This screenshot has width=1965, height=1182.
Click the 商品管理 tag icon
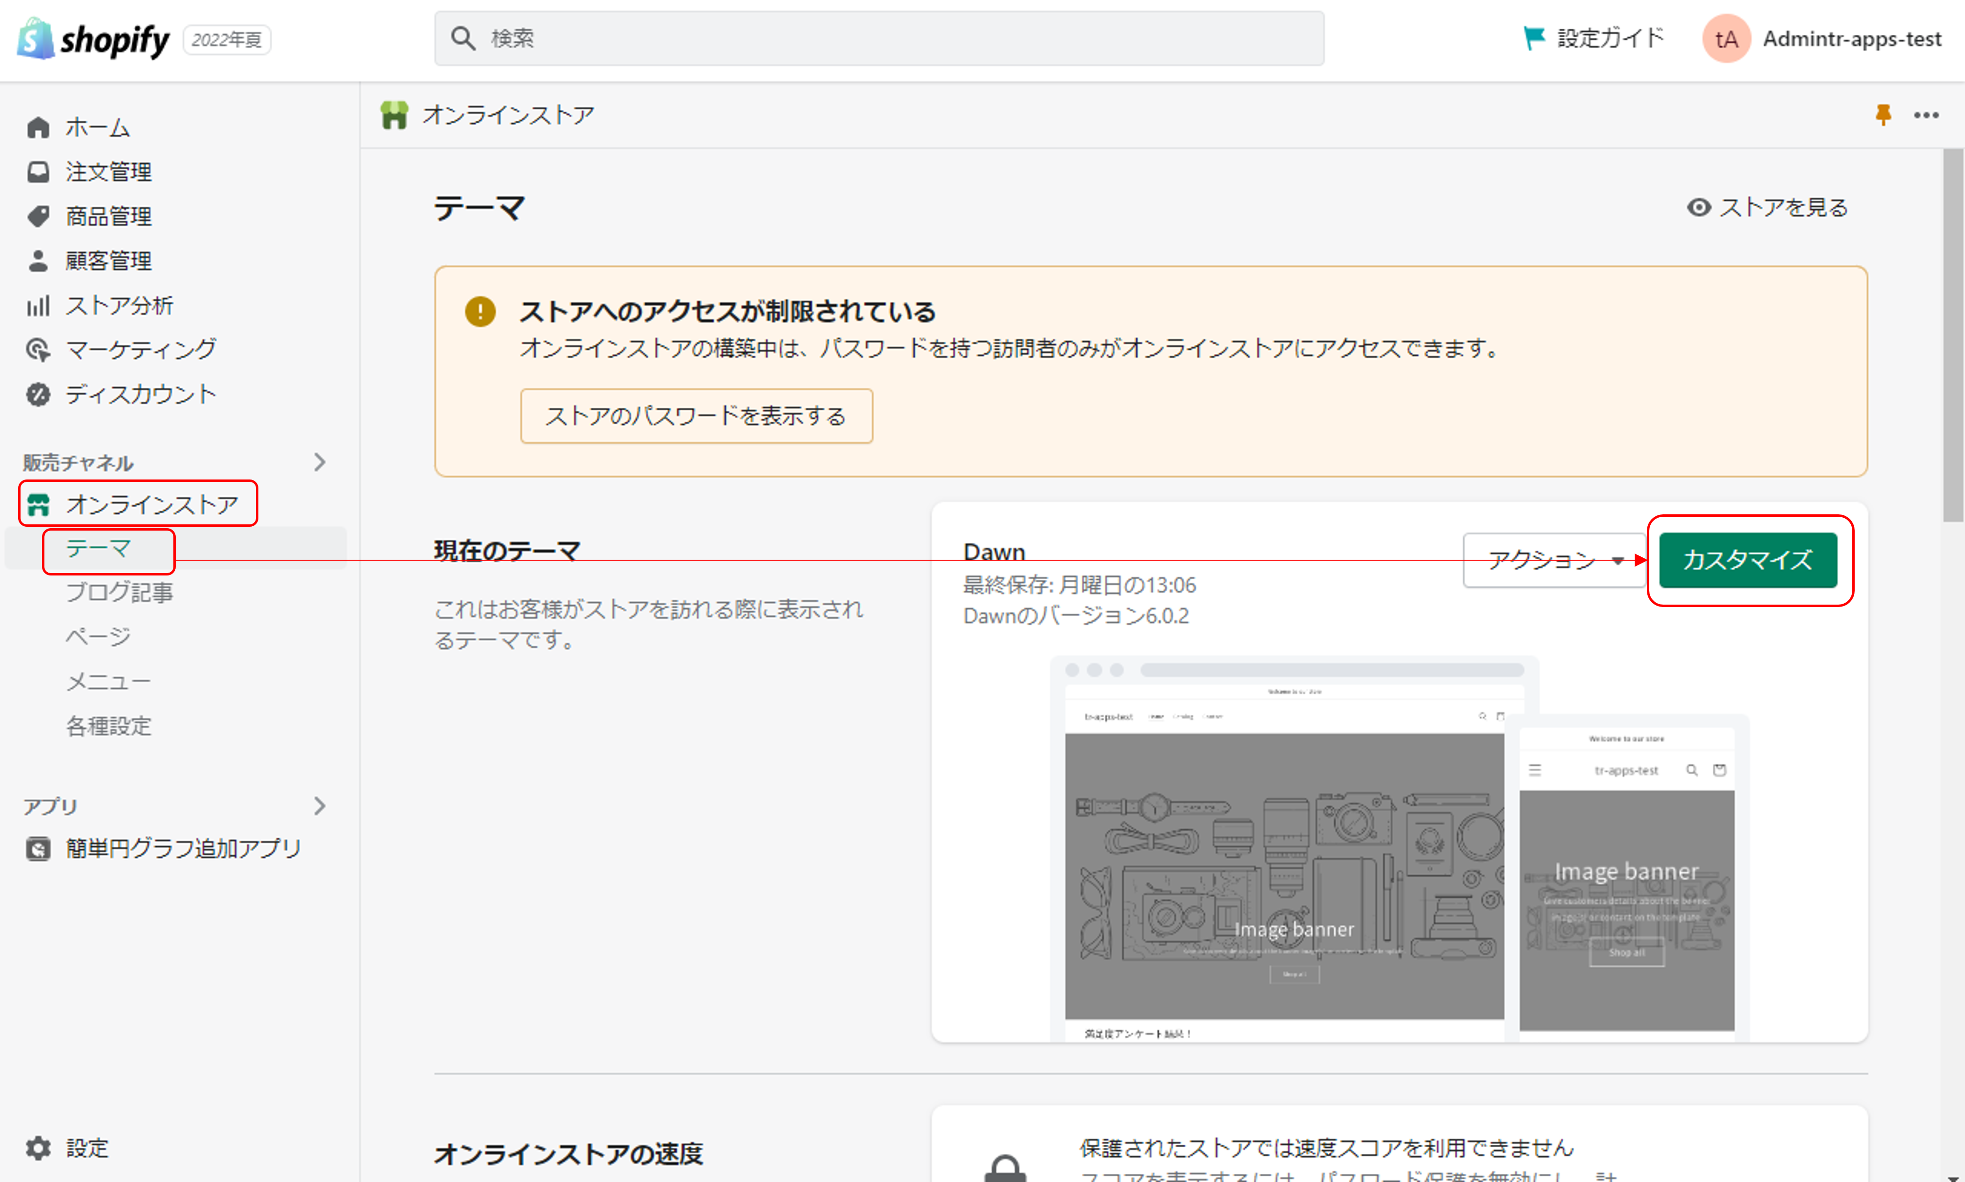[37, 217]
